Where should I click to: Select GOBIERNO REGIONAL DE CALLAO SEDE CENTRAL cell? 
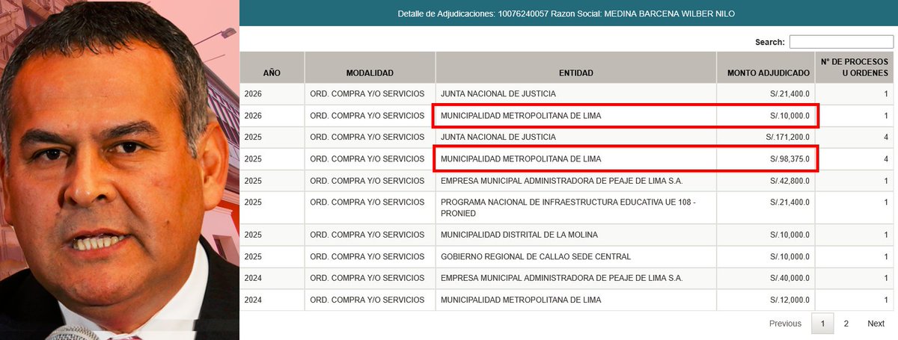click(x=575, y=256)
